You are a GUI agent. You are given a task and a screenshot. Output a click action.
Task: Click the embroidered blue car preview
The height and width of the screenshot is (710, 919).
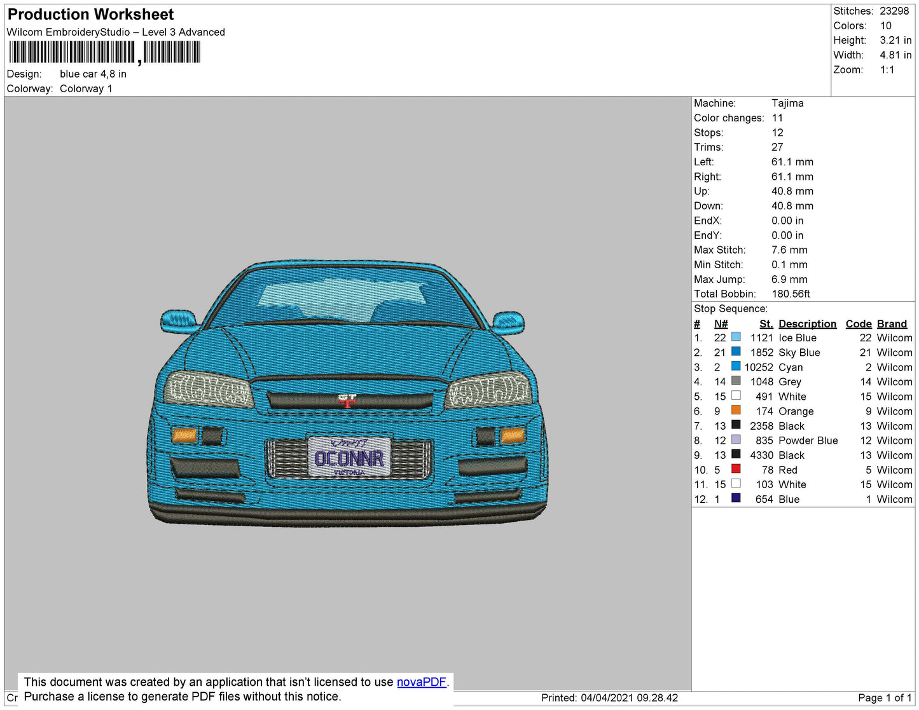(x=348, y=392)
